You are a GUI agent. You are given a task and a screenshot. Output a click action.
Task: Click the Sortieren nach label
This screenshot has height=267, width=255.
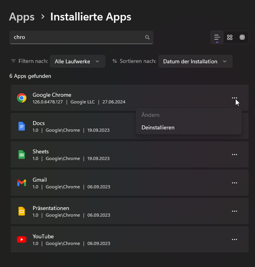138,61
